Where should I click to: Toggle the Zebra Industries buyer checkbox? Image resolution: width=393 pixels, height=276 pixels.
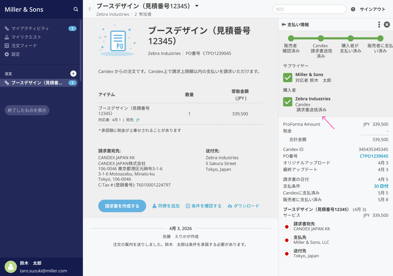(x=288, y=102)
